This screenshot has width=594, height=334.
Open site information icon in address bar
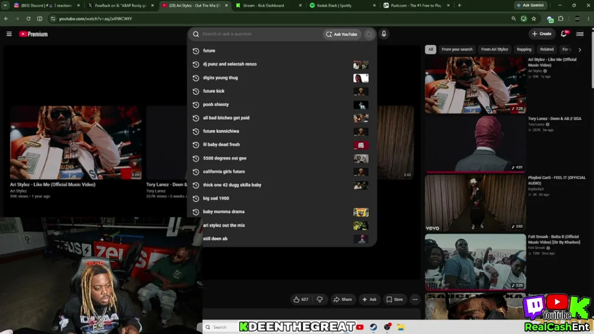click(x=52, y=19)
